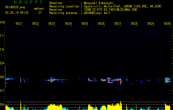173x110 pixels.
Task: Click observer name Masayuki Kobayashi
Action: click(x=99, y=3)
